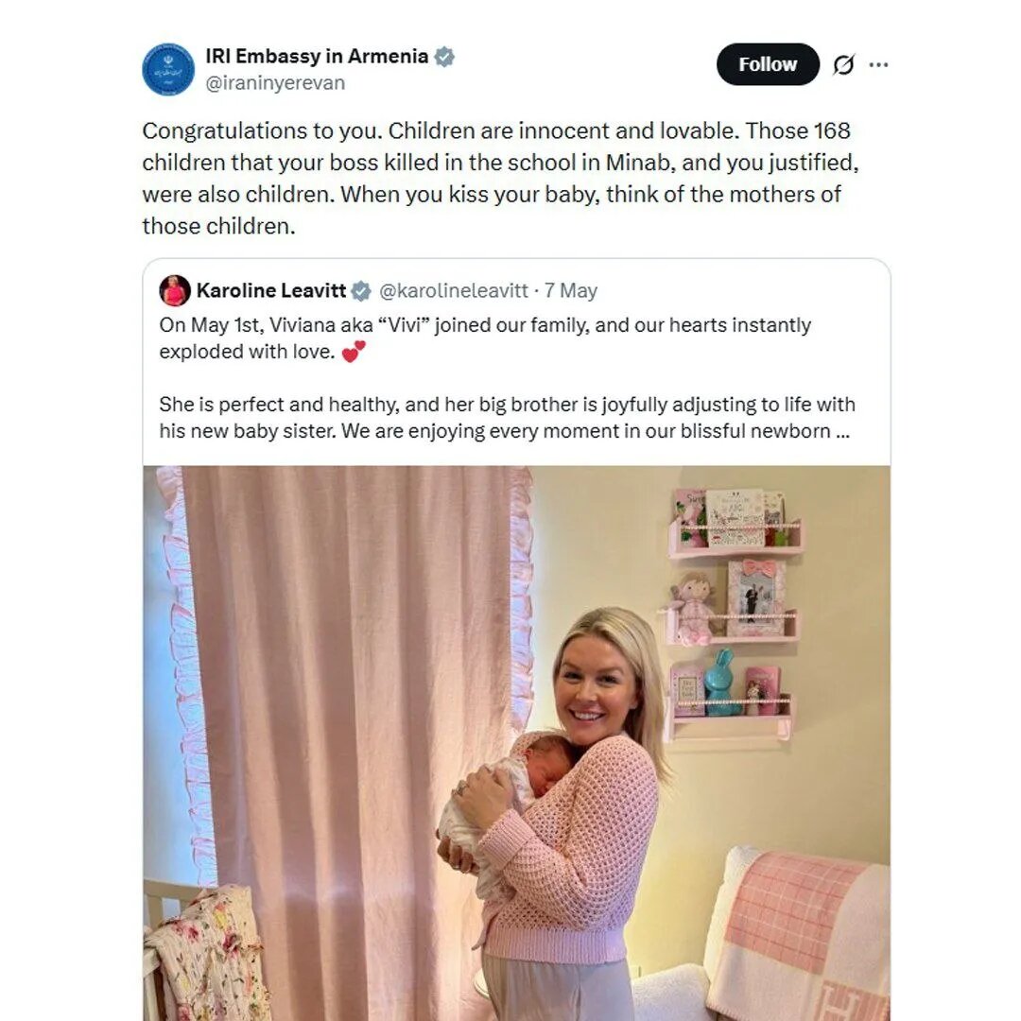Open the photo of woman holding newborn
Screen dimensions: 1021x1021
tap(516, 743)
